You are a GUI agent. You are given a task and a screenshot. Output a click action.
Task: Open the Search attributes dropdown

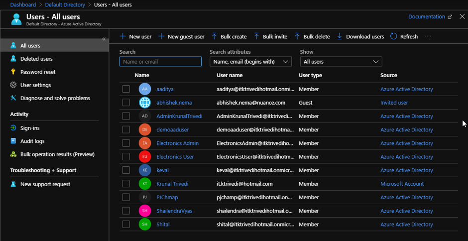250,62
